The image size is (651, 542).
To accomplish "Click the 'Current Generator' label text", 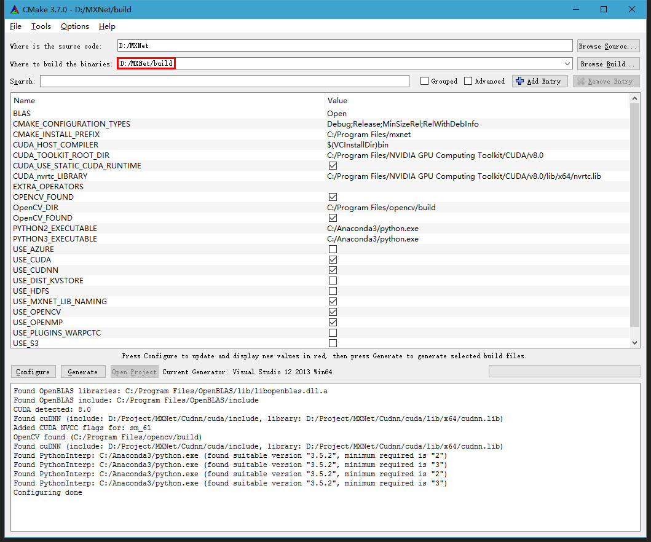I will point(247,372).
